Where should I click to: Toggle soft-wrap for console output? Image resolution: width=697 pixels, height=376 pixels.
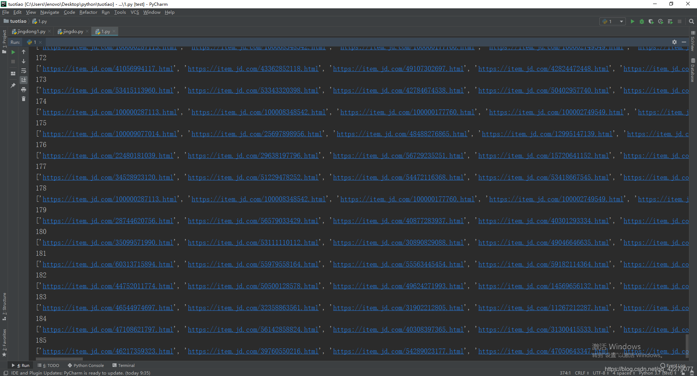pos(24,71)
